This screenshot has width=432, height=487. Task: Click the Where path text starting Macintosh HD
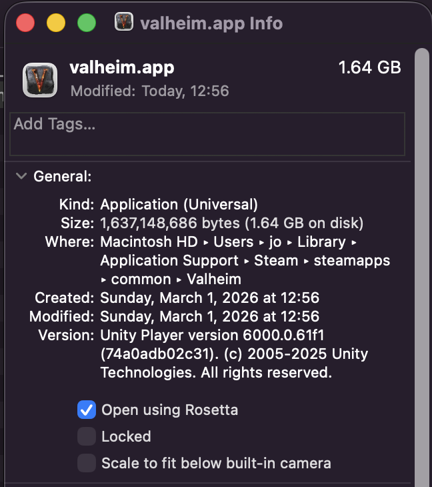[x=245, y=261]
